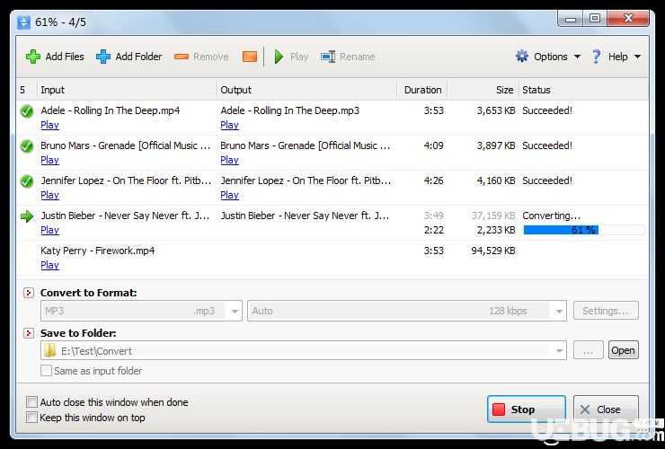Select Bruno Mars - Grenade input file name
Image resolution: width=665 pixels, height=449 pixels.
[x=126, y=145]
